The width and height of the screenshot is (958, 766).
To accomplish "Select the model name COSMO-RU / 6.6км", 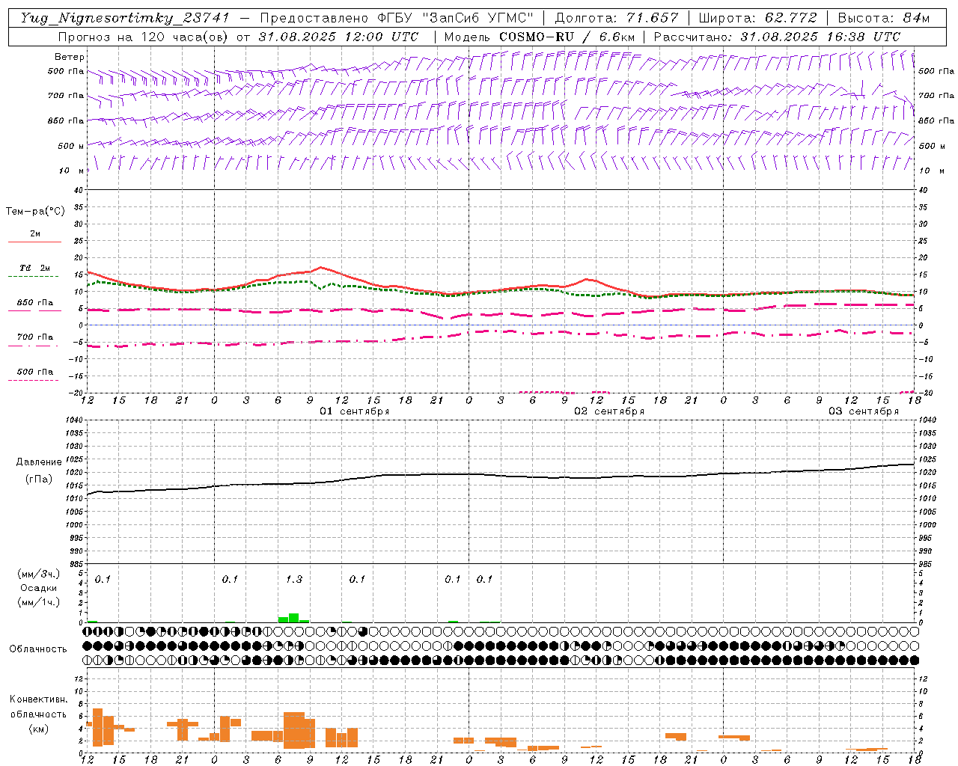I will (x=567, y=37).
